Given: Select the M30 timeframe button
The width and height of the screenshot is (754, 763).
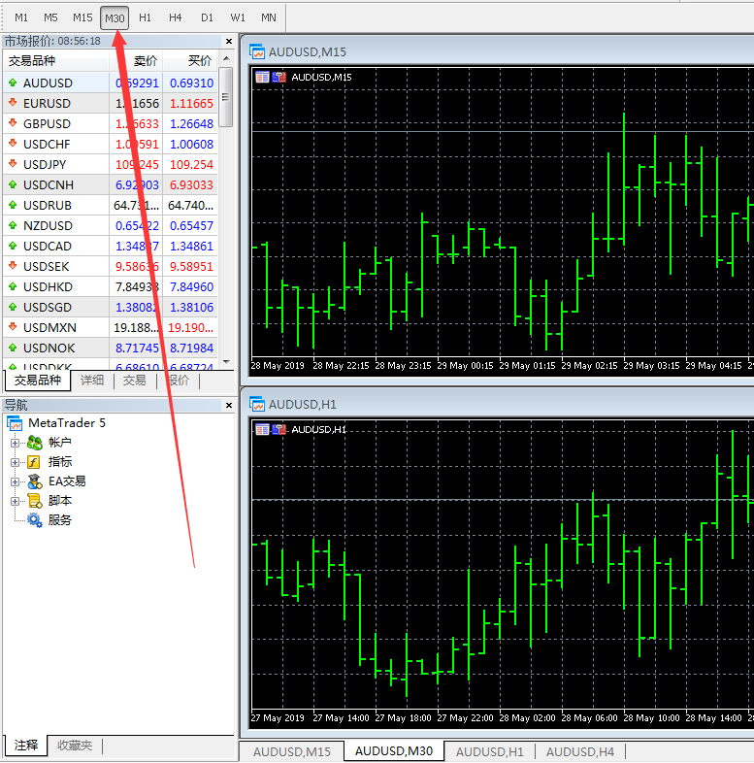Looking at the screenshot, I should click(115, 18).
